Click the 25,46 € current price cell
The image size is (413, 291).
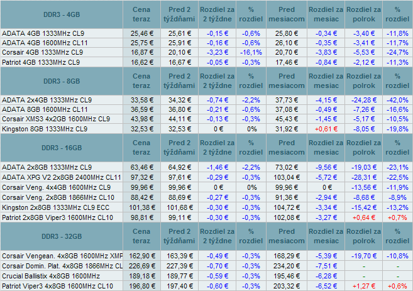pyautogui.click(x=142, y=33)
